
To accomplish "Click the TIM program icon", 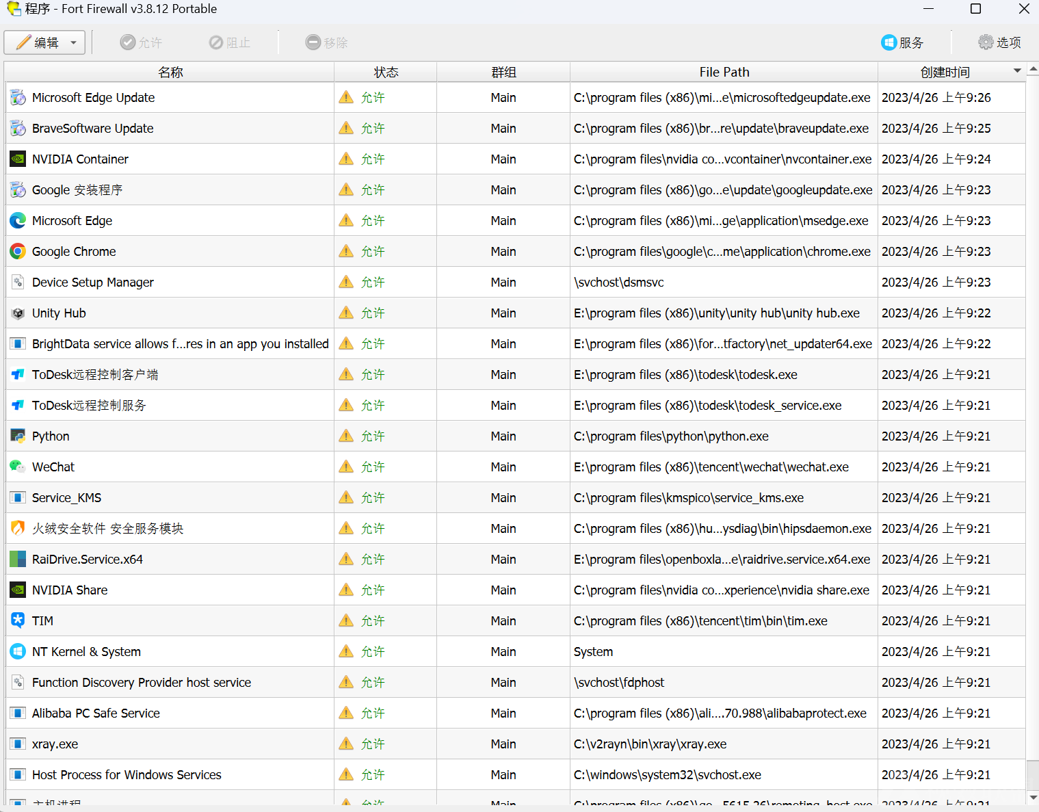I will click(18, 621).
